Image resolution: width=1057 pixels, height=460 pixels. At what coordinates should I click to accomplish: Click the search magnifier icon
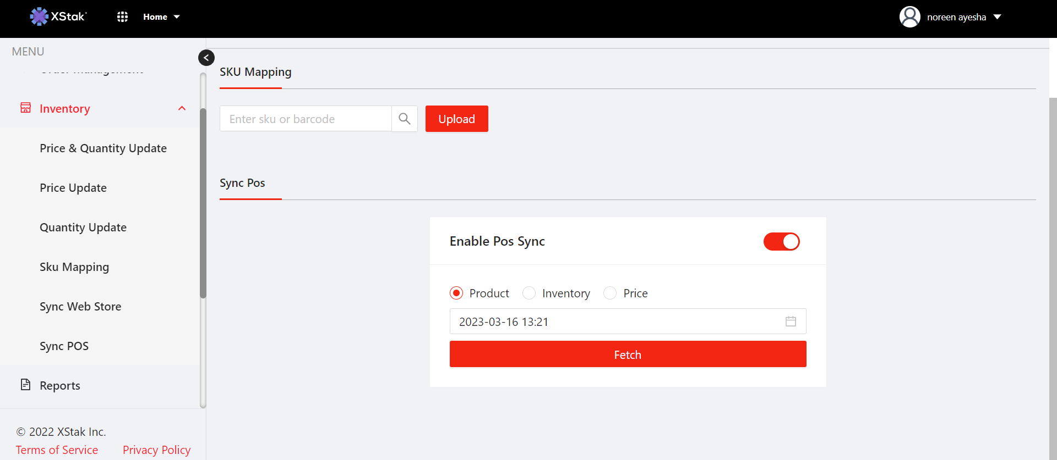[405, 119]
